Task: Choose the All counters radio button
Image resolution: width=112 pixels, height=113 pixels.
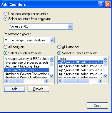Action: 5,47
